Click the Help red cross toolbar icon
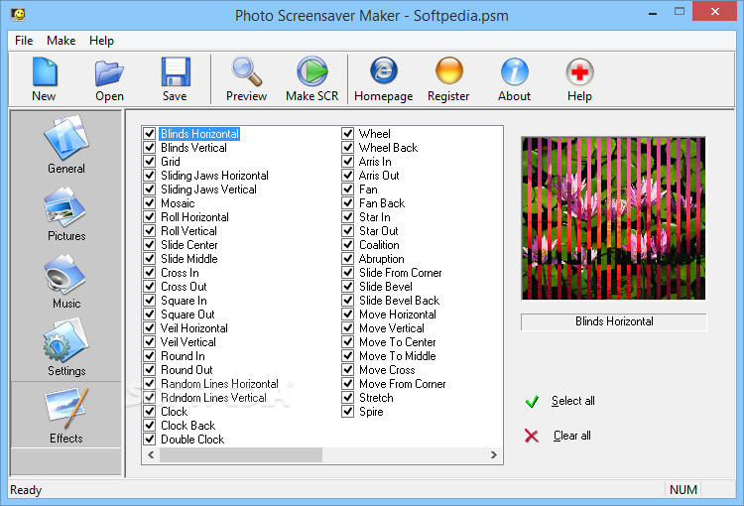This screenshot has height=506, width=744. 579,72
